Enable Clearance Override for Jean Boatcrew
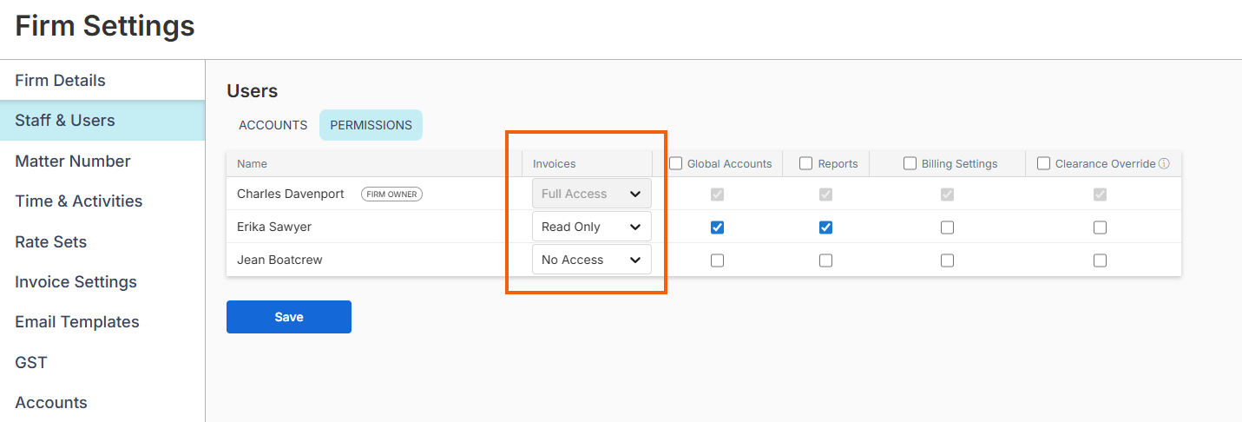Screen dimensions: 1242x422 pos(1100,260)
